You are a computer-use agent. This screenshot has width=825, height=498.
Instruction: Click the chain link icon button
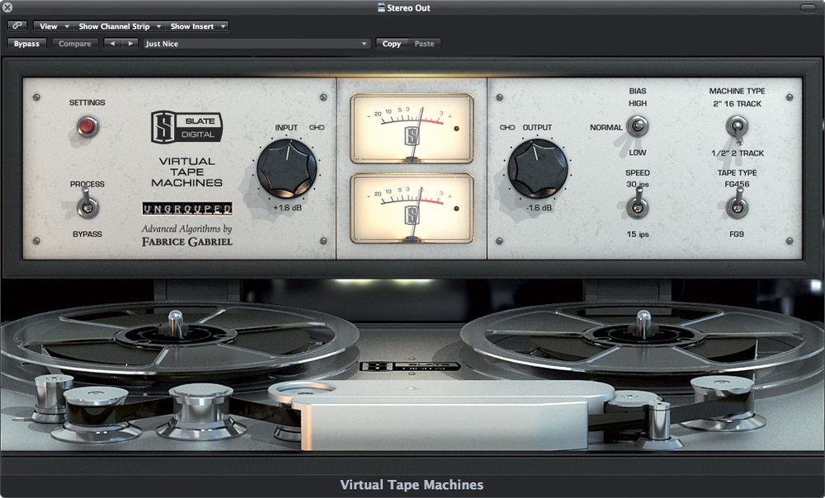(17, 26)
